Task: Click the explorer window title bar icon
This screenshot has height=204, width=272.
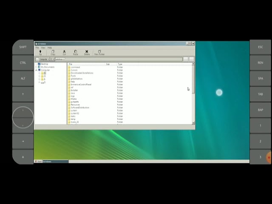Action: tap(36, 44)
